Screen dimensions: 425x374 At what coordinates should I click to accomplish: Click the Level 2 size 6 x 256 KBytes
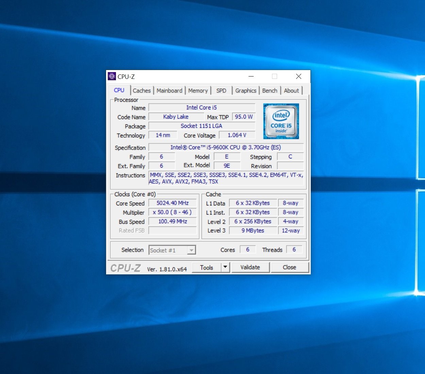coord(253,221)
